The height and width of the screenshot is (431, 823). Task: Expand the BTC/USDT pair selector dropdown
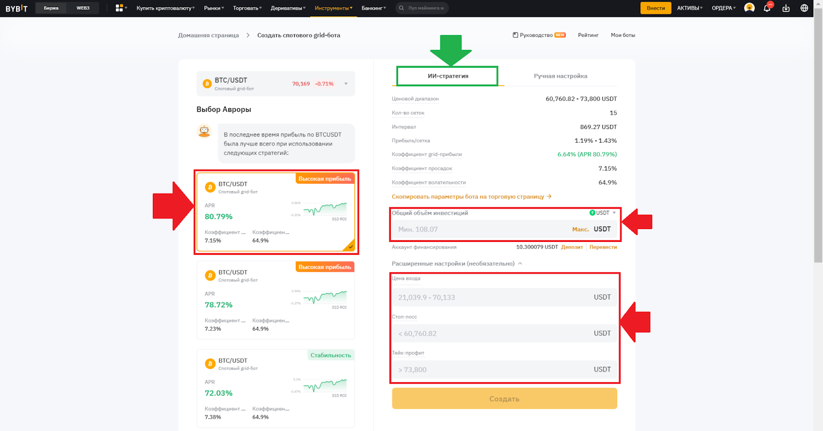coord(346,84)
